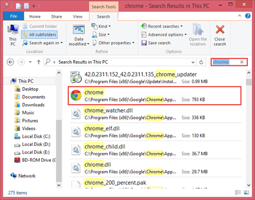Viewport: 255px width, 200px height.
Task: Click the red Close search icon
Action: click(220, 29)
